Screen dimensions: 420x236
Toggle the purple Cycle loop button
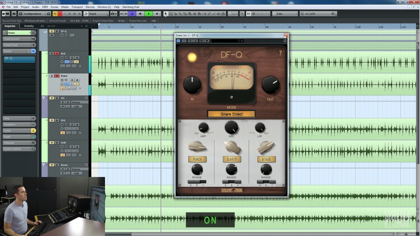point(132,14)
